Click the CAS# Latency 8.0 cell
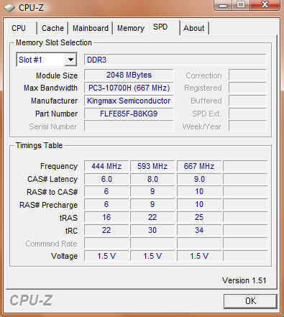The image size is (284, 317). coord(152,179)
